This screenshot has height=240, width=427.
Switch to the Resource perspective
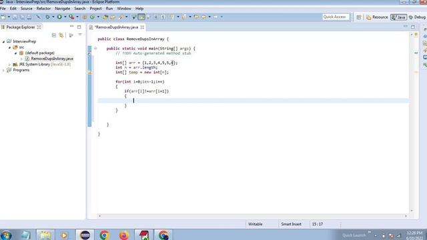point(377,17)
